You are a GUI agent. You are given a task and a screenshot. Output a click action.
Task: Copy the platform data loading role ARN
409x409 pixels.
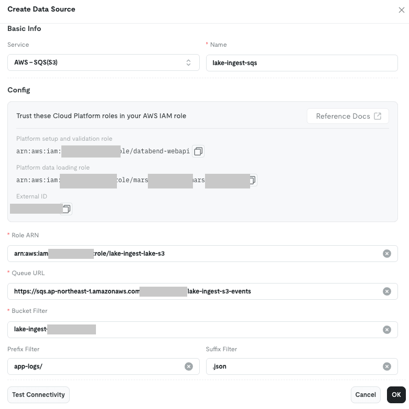(253, 180)
